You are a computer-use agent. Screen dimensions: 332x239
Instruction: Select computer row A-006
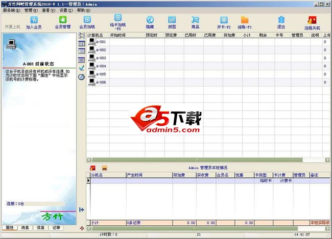click(208, 82)
